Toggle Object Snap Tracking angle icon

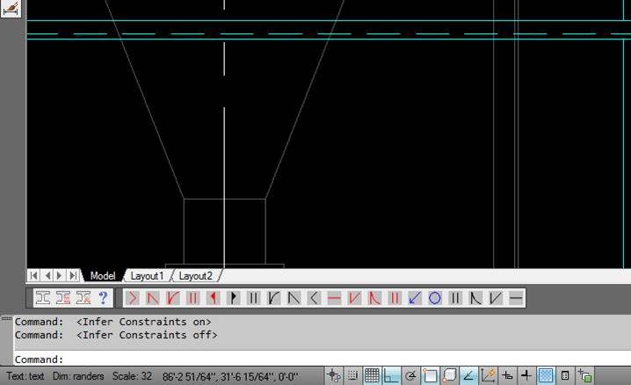[x=468, y=375]
